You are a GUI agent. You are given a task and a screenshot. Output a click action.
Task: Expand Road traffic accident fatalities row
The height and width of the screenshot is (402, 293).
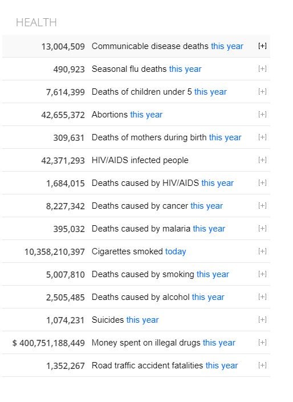tap(262, 366)
